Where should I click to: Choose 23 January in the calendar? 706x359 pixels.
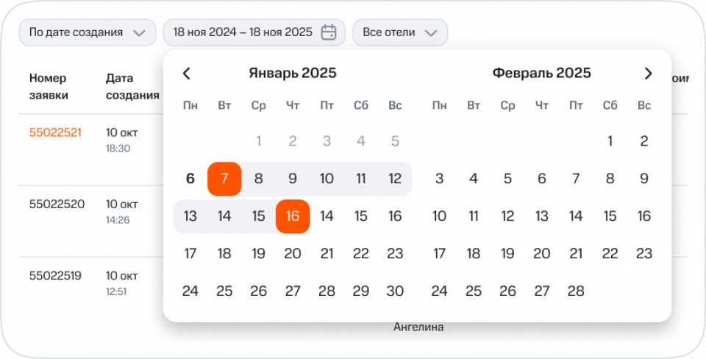(395, 254)
